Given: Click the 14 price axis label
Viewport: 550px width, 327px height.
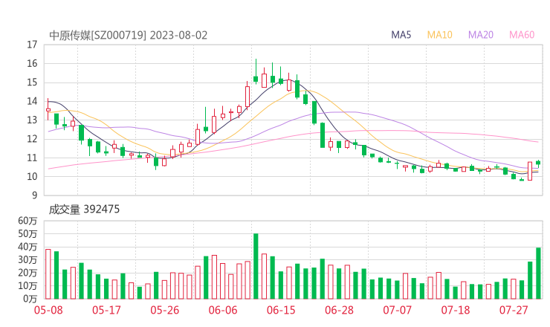Looking at the screenshot, I should point(32,101).
